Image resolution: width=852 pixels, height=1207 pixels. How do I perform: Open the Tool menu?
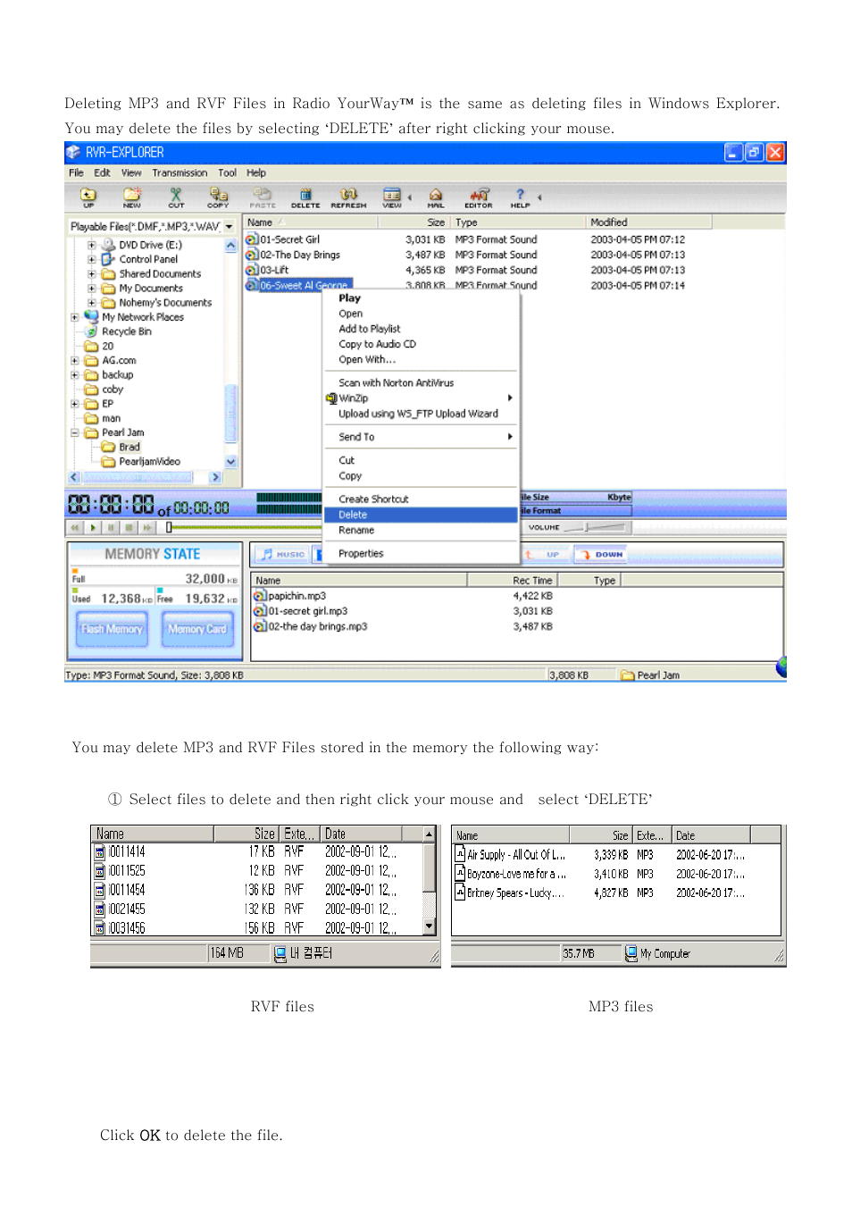point(228,172)
